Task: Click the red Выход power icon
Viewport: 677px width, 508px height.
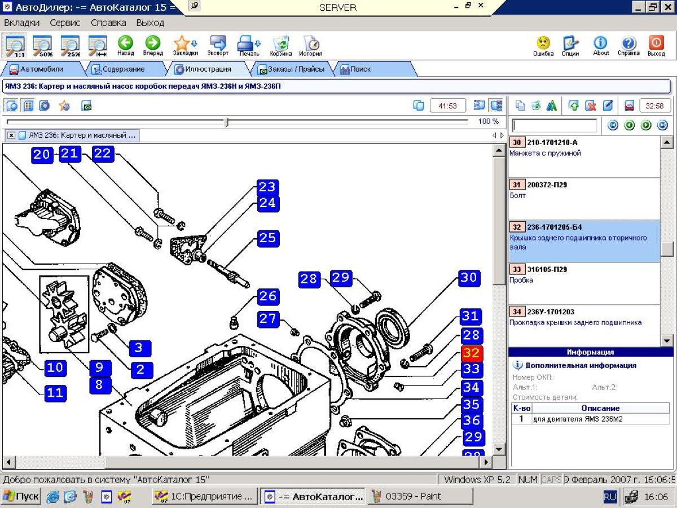Action: tap(656, 45)
